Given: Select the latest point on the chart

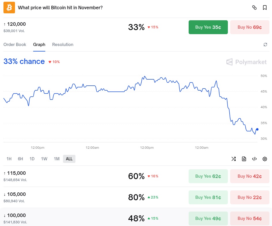Looking at the screenshot, I should pyautogui.click(x=257, y=130).
